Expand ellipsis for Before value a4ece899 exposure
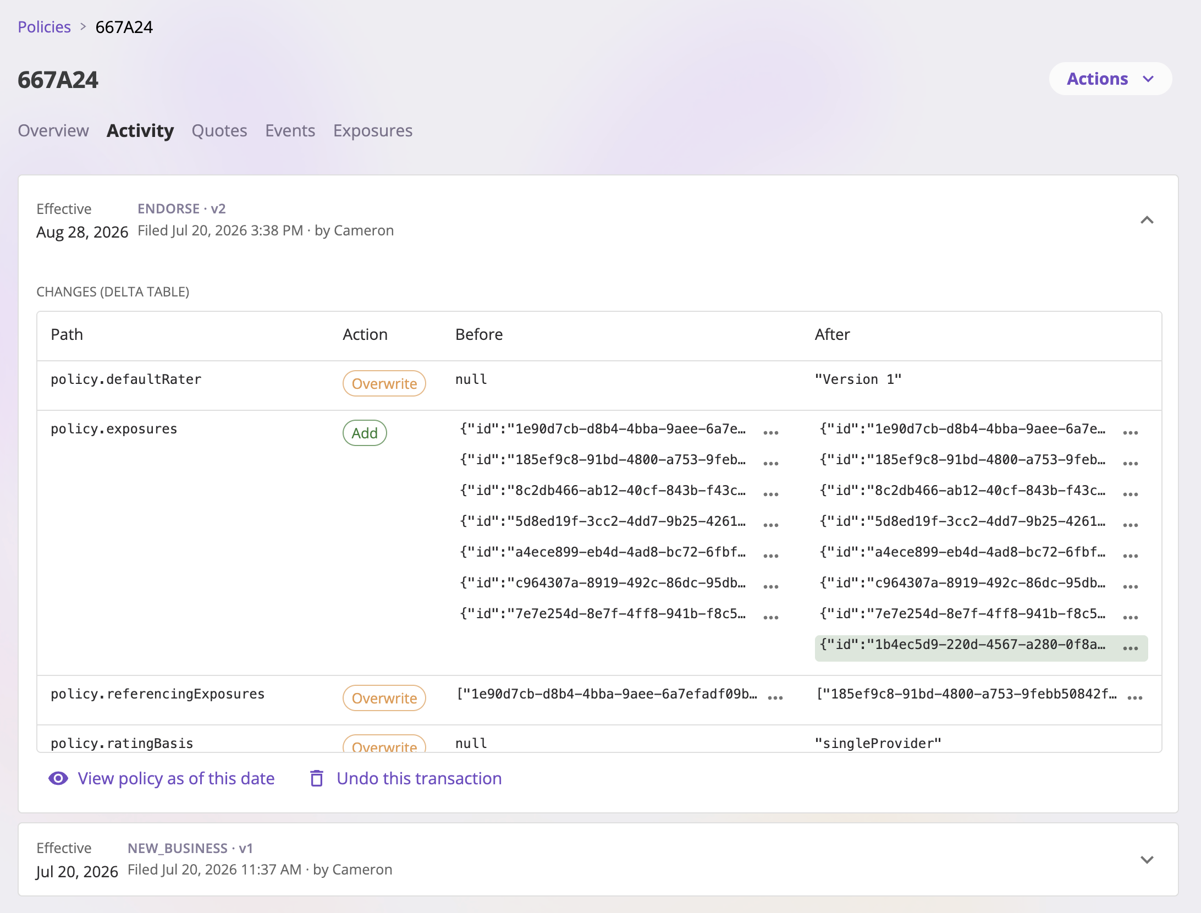The height and width of the screenshot is (913, 1201). pos(771,555)
